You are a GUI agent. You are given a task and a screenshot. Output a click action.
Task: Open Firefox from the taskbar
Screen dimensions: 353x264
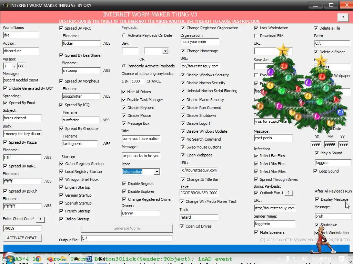click(51, 259)
